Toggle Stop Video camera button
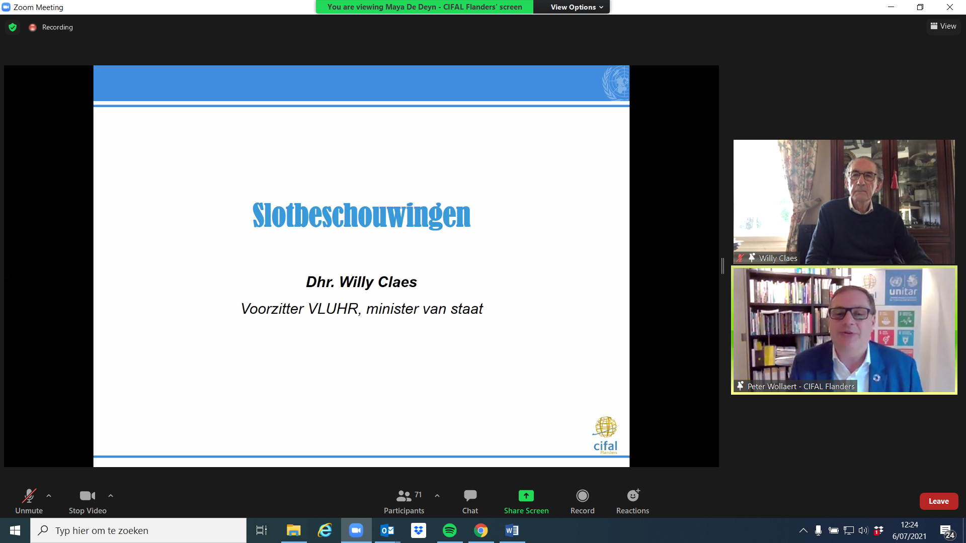This screenshot has height=543, width=966. tap(87, 496)
